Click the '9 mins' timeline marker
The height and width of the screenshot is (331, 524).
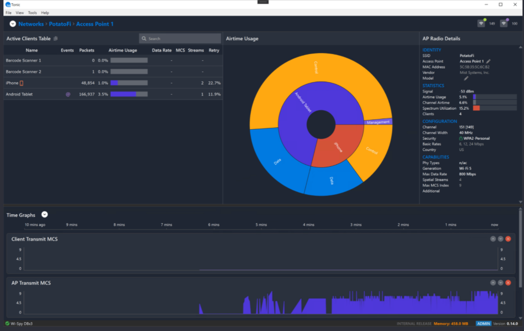click(x=71, y=225)
